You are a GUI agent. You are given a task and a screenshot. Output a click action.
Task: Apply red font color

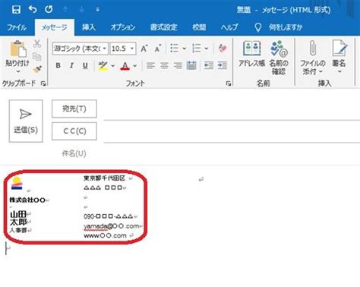(x=125, y=66)
